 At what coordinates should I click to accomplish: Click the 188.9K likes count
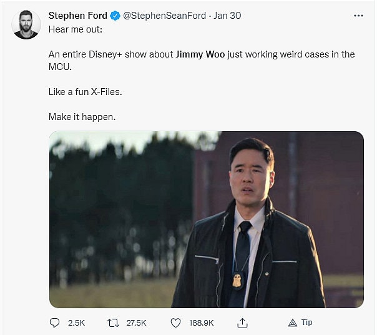point(201,322)
